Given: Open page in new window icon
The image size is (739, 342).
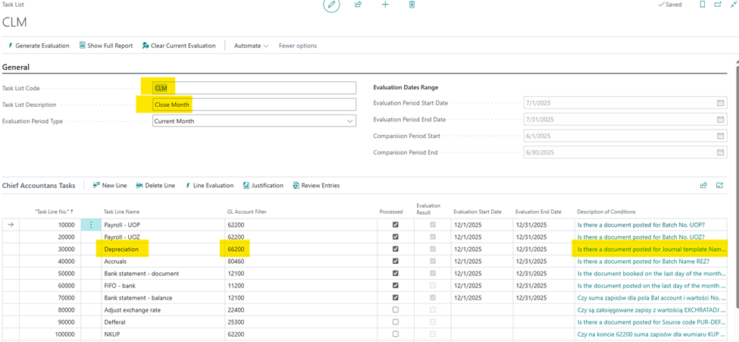Looking at the screenshot, I should (718, 5).
